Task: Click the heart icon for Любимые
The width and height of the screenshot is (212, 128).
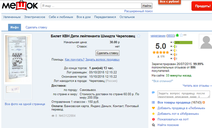Action: click(x=153, y=108)
